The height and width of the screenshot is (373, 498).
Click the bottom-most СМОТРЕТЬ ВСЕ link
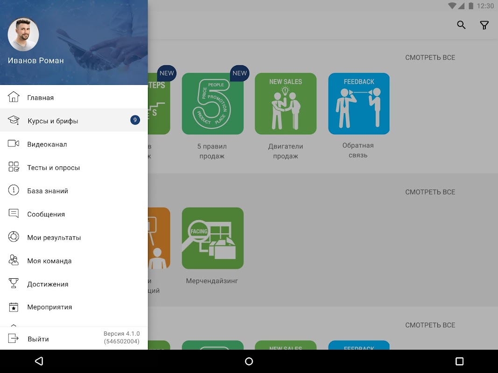point(430,325)
